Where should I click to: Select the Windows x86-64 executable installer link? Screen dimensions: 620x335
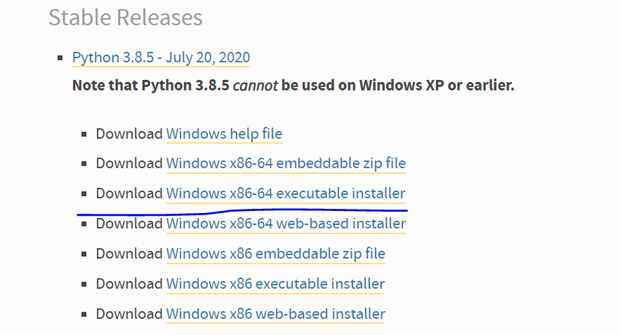click(285, 193)
